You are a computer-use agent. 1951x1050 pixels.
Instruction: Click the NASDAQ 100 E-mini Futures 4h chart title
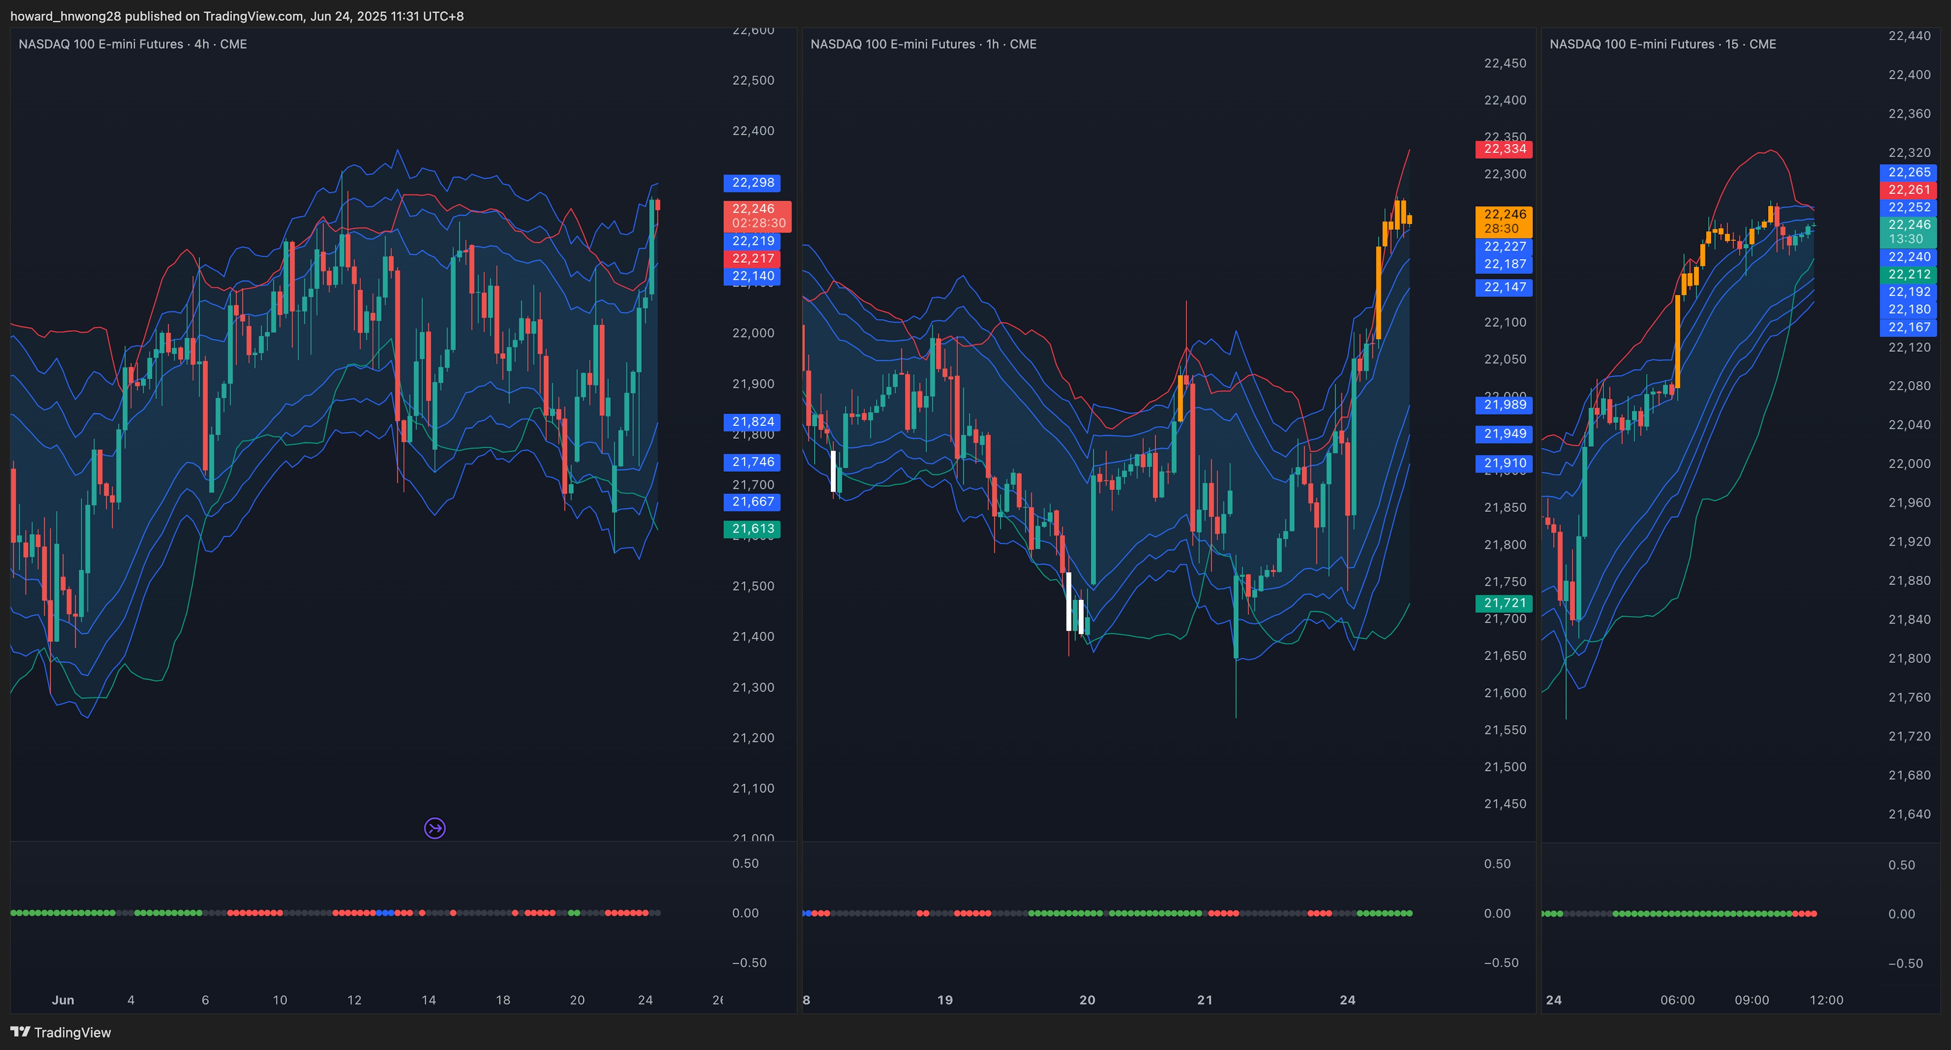(133, 44)
